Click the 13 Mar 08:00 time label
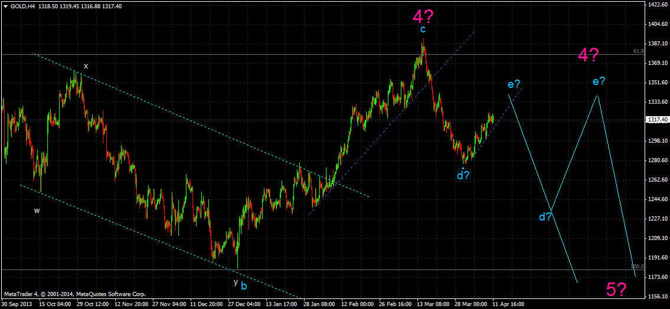This screenshot has width=670, height=309. tap(433, 304)
